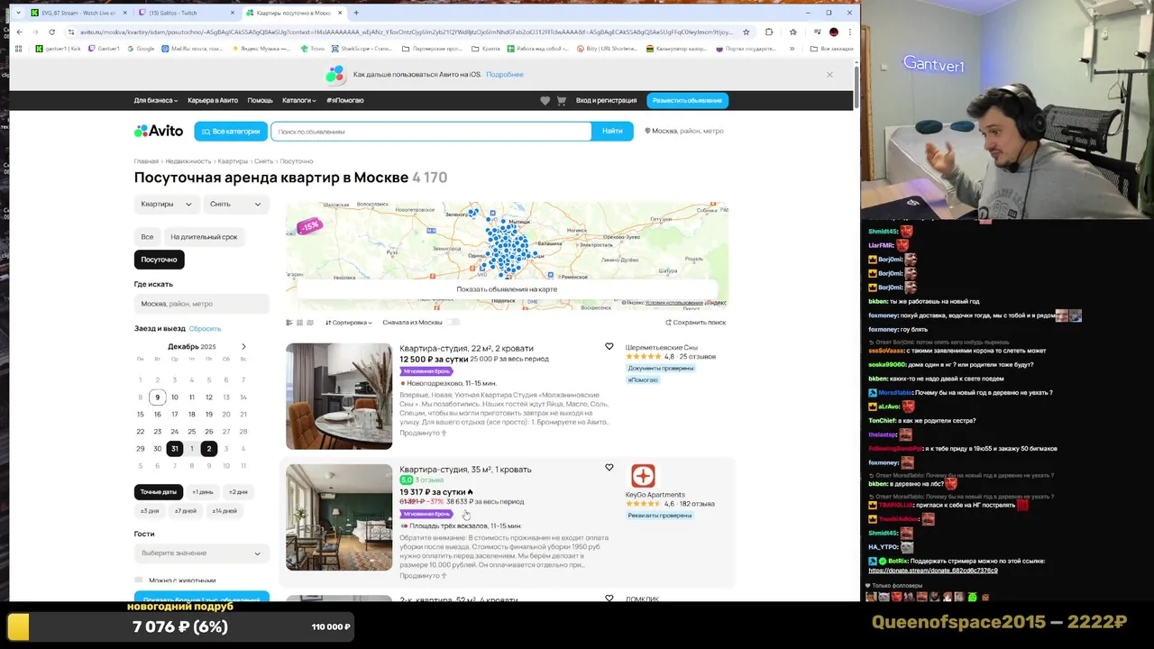Click the Подробнее link in banner
This screenshot has width=1154, height=649.
pyautogui.click(x=505, y=74)
